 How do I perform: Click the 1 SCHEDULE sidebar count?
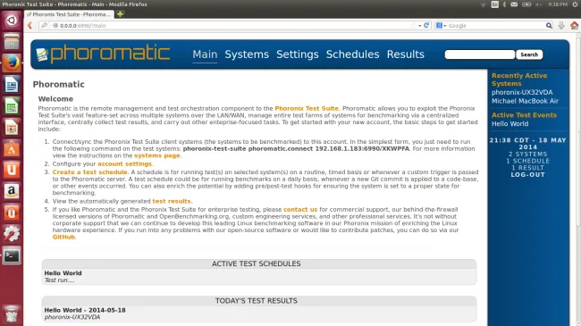[527, 161]
